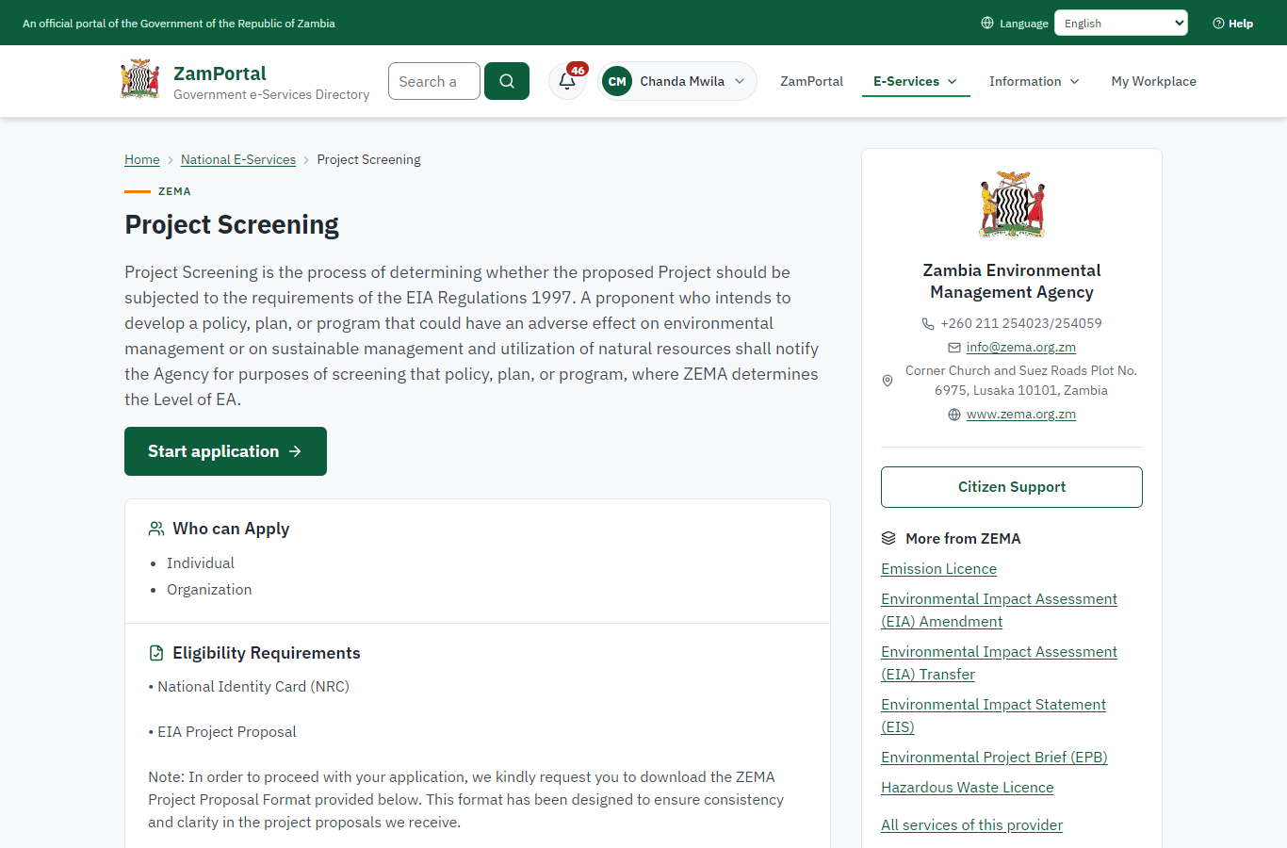
Task: Click the Help link in top bar
Action: pyautogui.click(x=1232, y=23)
